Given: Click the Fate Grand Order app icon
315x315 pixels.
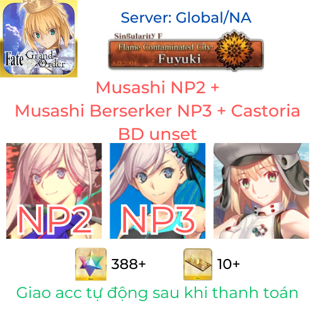Looking at the screenshot, I should (38, 38).
